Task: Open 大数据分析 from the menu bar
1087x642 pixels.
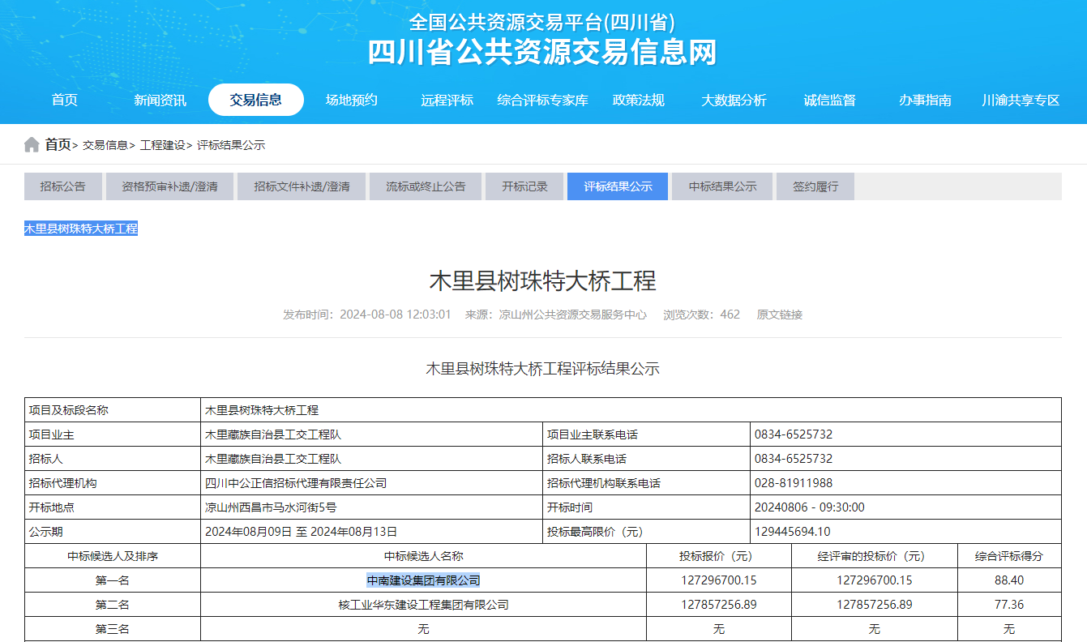Action: [x=732, y=100]
